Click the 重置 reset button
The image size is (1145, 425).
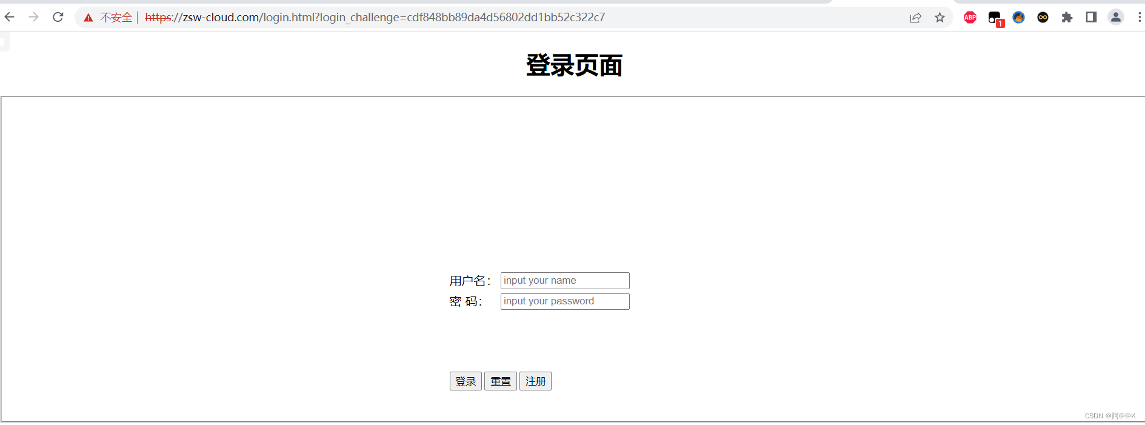coord(501,381)
